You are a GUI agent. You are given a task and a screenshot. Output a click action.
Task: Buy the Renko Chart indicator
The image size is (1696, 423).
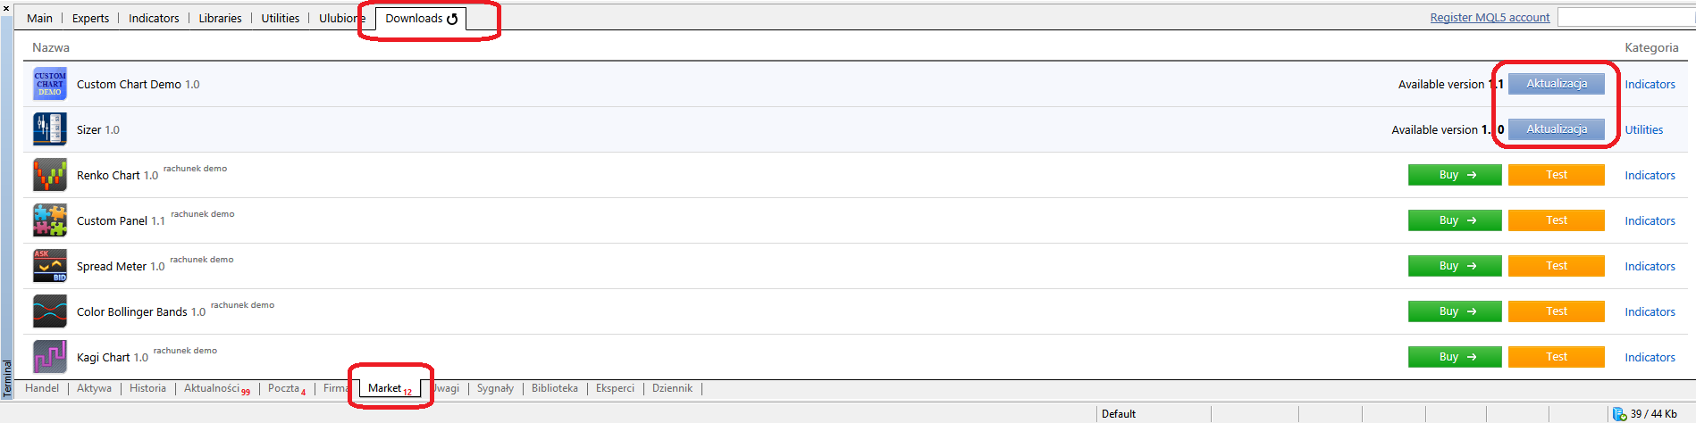click(1454, 175)
